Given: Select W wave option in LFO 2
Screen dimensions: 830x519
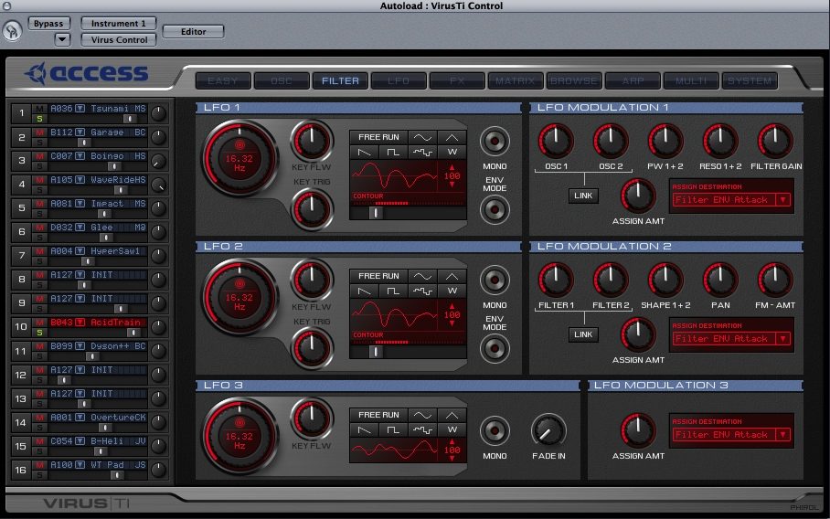Looking at the screenshot, I should point(452,291).
